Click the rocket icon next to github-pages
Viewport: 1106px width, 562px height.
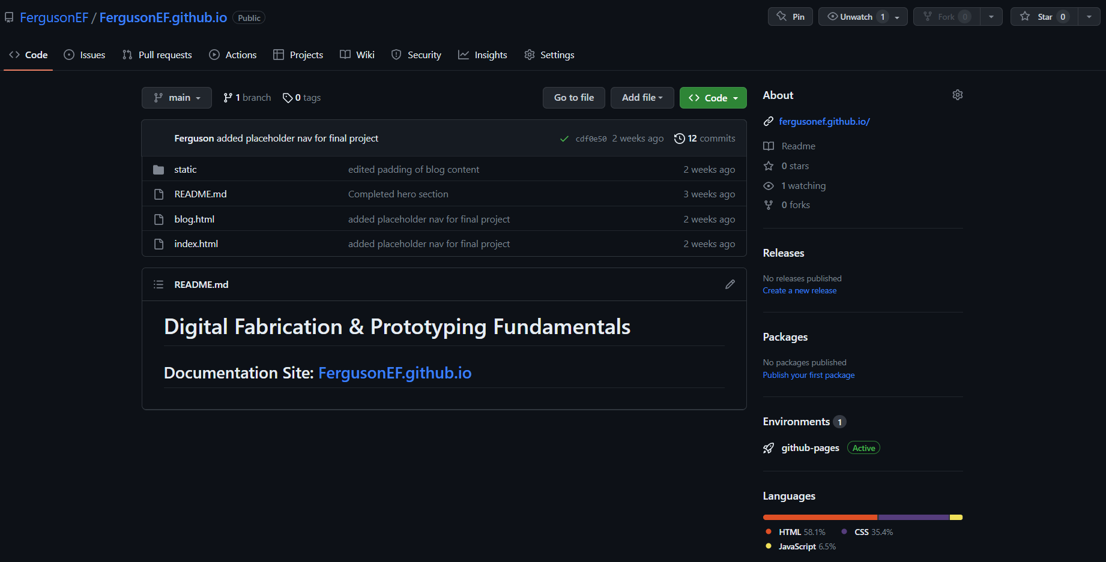769,448
